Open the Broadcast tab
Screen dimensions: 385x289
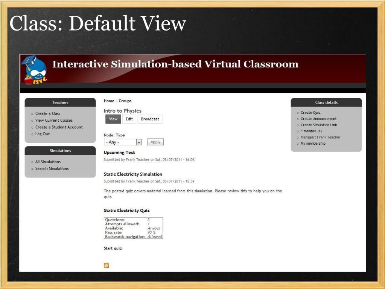click(x=150, y=119)
